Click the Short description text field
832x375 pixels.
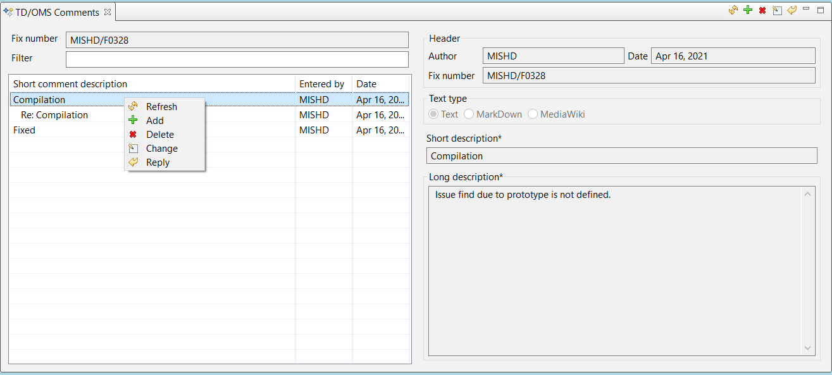pyautogui.click(x=621, y=156)
